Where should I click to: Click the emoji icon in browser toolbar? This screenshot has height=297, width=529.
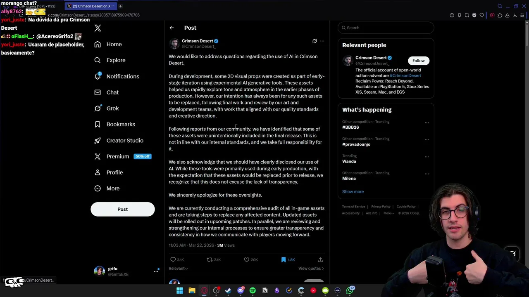click(x=452, y=15)
